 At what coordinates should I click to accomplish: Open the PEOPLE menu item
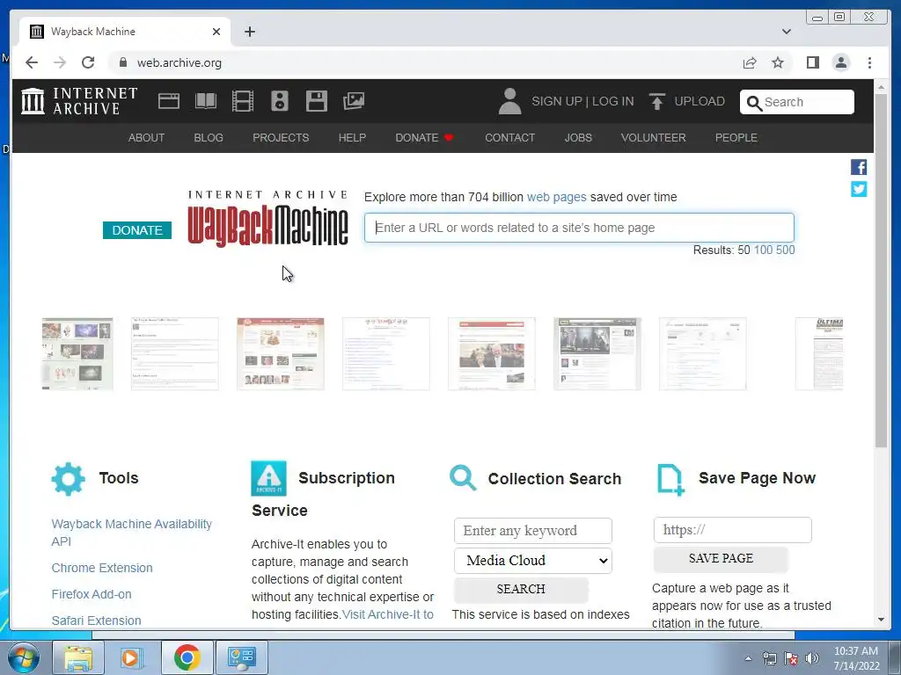point(736,138)
